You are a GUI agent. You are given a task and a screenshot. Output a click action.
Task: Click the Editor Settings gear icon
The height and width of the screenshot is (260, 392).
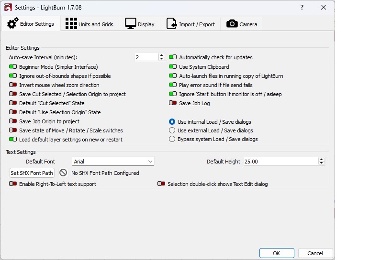[13, 23]
